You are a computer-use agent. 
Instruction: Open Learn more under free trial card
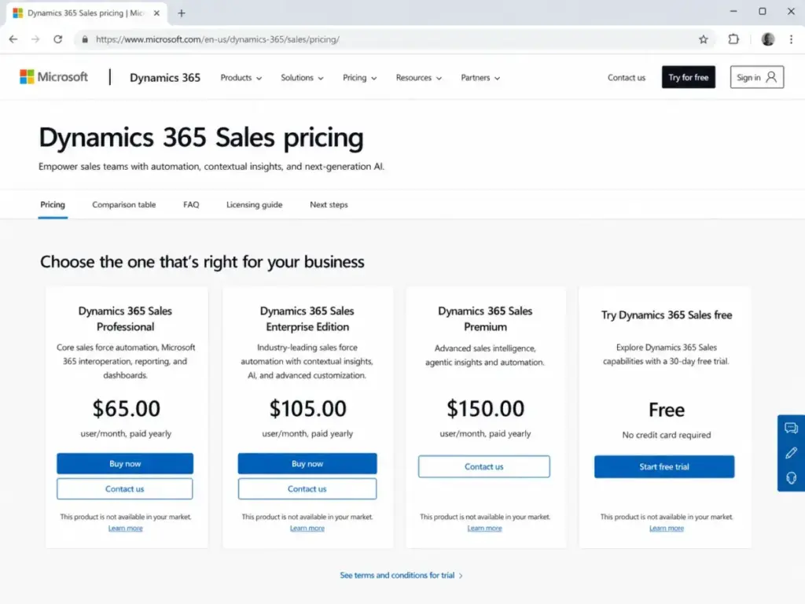(x=667, y=528)
